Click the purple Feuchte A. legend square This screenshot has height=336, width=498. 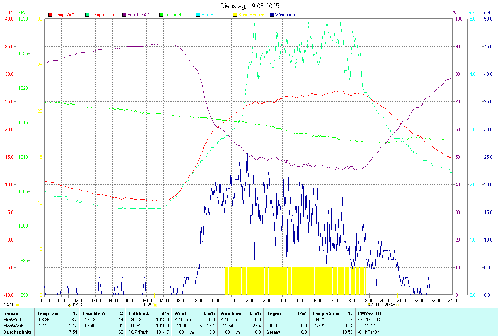click(124, 15)
